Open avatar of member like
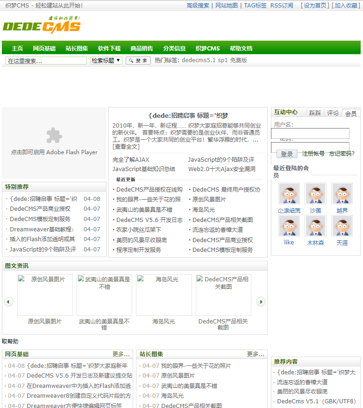Viewport: 363px width, 408px height. pyautogui.click(x=289, y=226)
